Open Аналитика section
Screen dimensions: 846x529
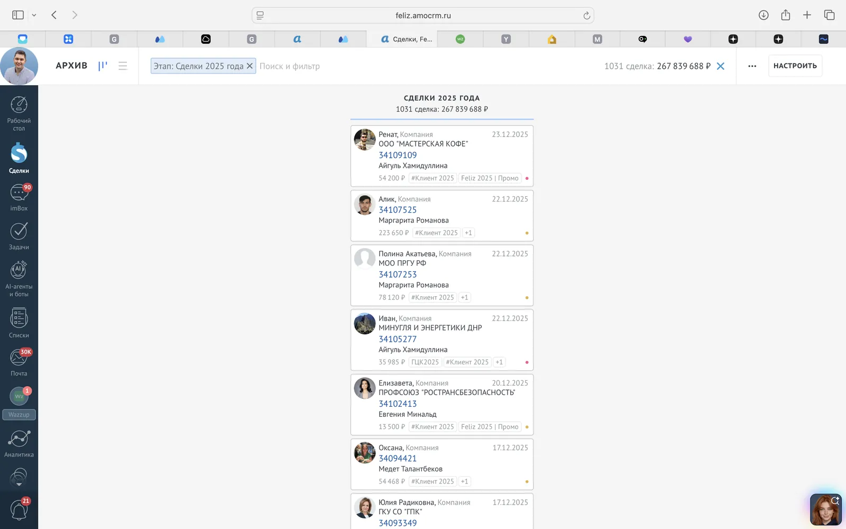(x=19, y=443)
